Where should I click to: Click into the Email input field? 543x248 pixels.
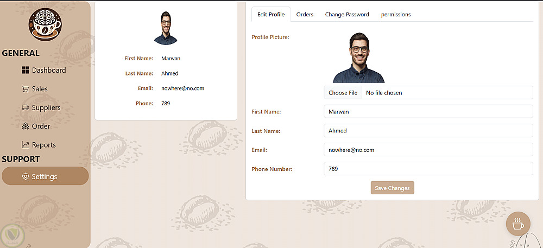click(428, 150)
